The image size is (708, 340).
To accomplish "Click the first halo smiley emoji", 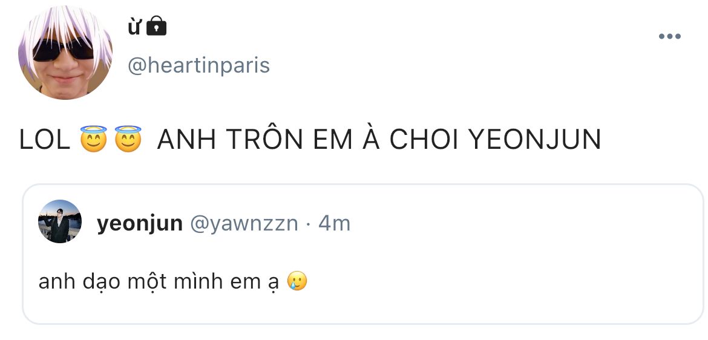I will point(93,139).
